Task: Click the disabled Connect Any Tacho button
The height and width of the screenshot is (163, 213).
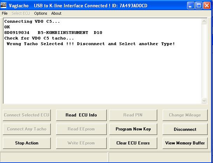Action: click(27, 129)
